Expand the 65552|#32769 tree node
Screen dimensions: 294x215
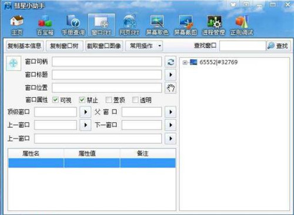tap(185, 63)
